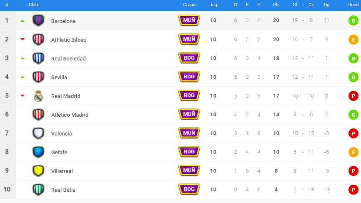Click the green up arrow beside Real Sociedad

click(x=23, y=58)
